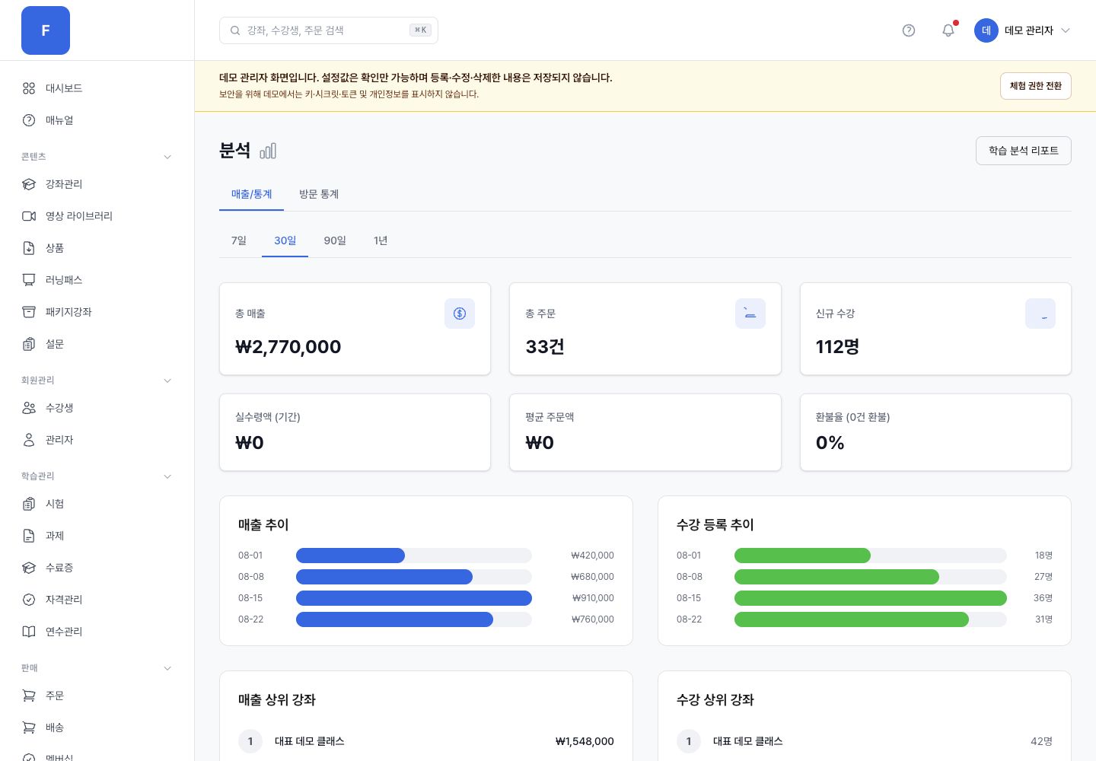Click the 설문 clipboard icon

(29, 344)
